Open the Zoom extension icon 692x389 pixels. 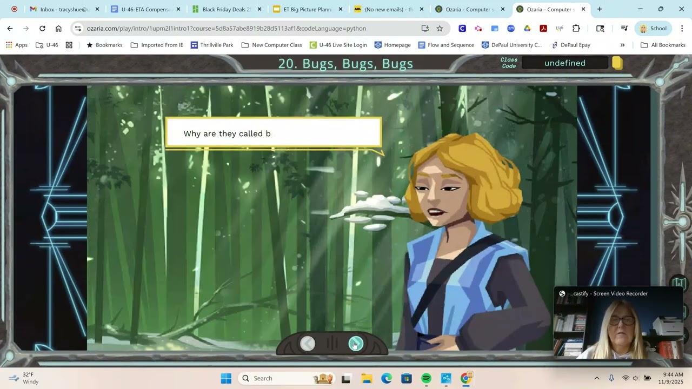(x=511, y=29)
